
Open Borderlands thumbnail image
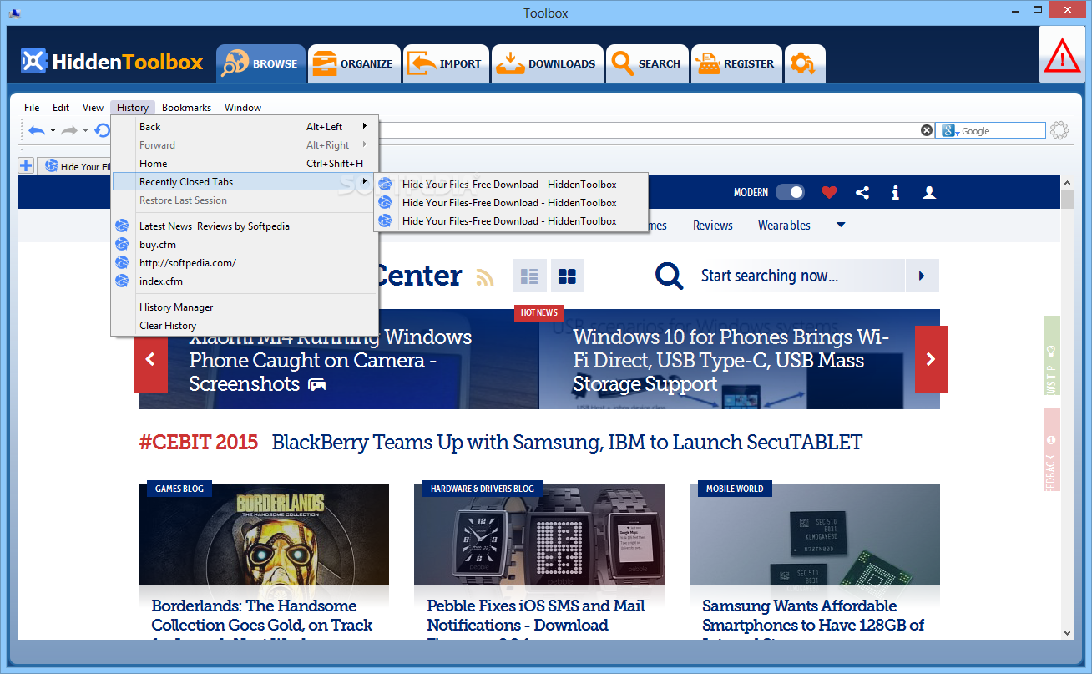pos(264,535)
